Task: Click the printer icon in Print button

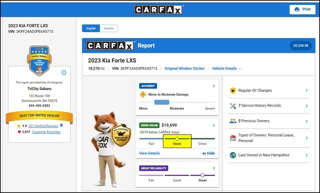Action: click(297, 9)
